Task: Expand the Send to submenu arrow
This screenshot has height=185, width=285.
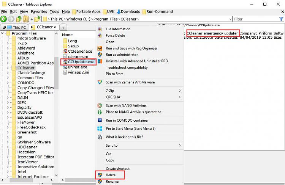Action: click(180, 145)
